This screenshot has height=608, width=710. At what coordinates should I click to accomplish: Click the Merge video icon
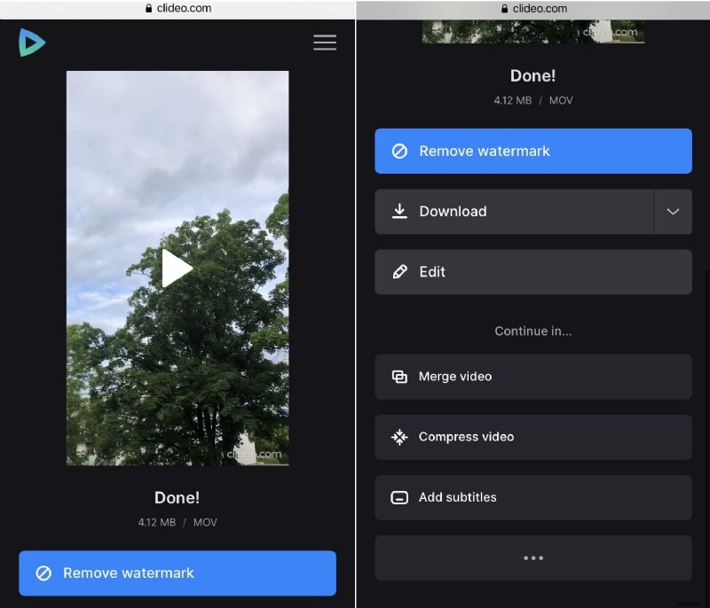coord(399,376)
